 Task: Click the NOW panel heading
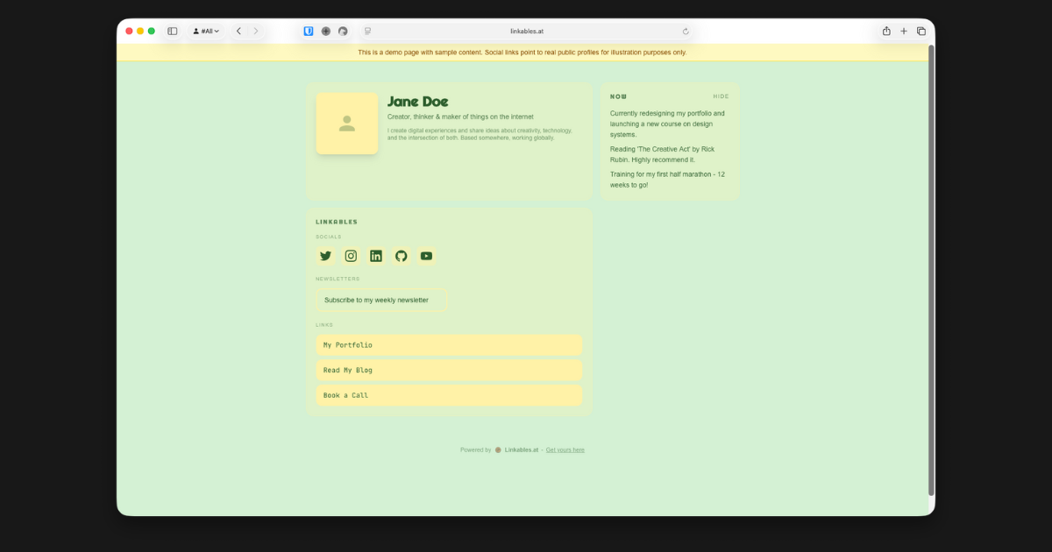coord(619,96)
